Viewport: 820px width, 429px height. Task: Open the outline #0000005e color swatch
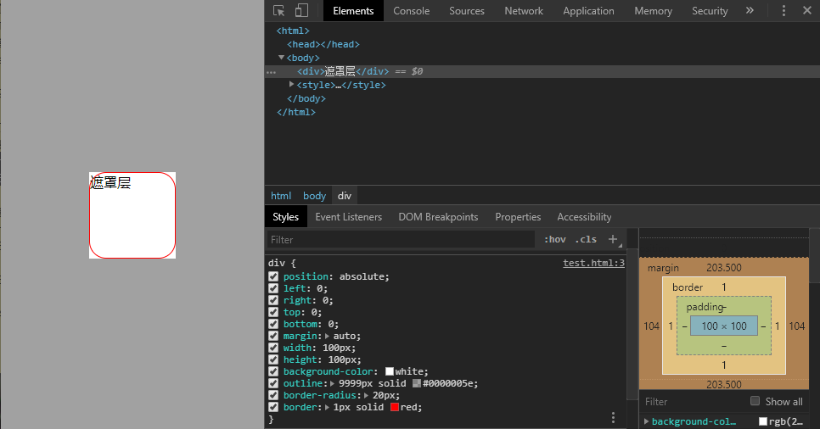(417, 383)
